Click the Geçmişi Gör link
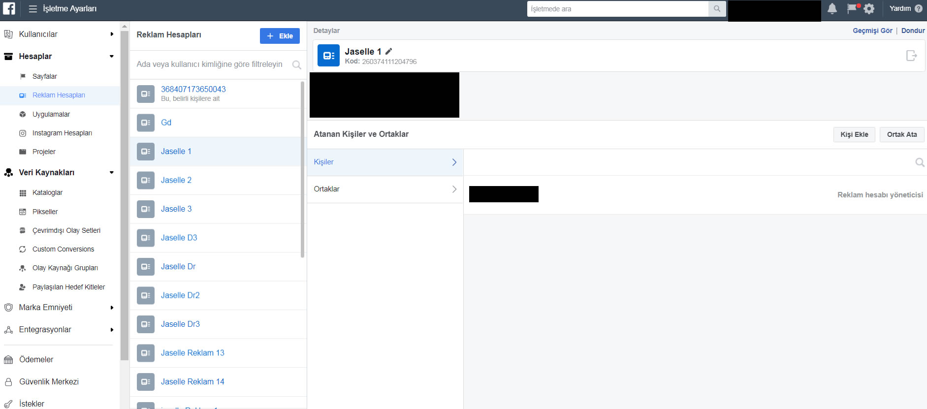 (x=872, y=31)
